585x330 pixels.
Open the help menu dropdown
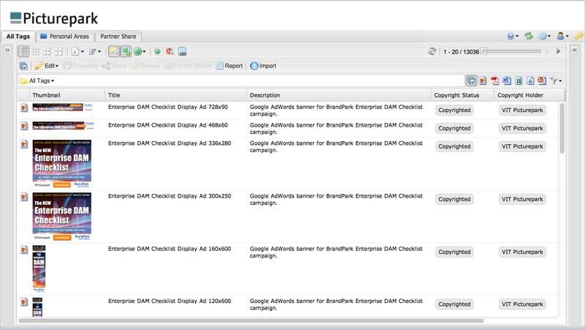(513, 36)
